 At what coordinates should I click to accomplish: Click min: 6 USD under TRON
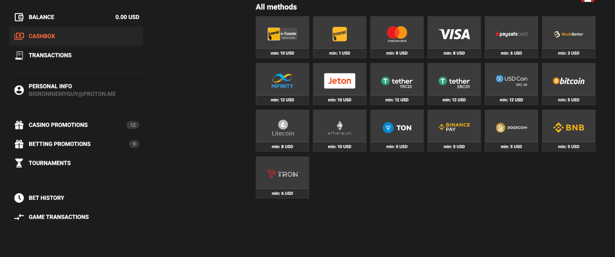coord(282,193)
